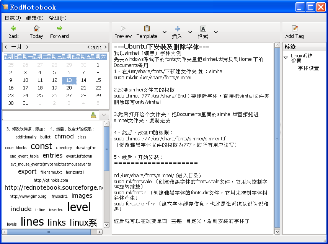This screenshot has height=244, width=328.
Task: Expand the Template dropdown arrow
Action: click(165, 32)
